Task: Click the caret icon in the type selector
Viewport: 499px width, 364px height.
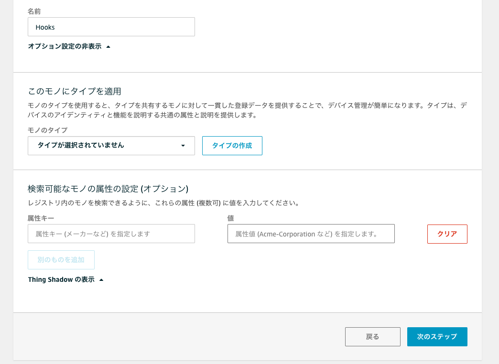Action: pyautogui.click(x=184, y=146)
